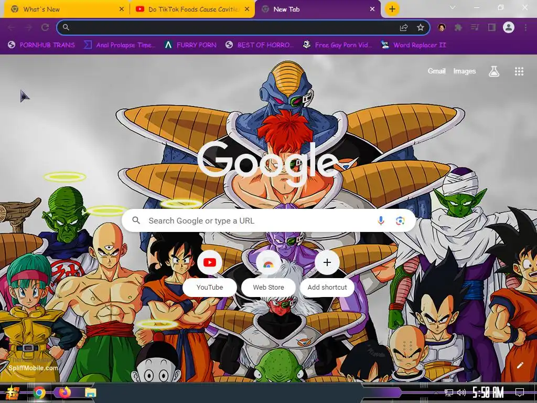This screenshot has width=537, height=403.
Task: Open Chrome from the taskbar
Action: click(x=39, y=393)
